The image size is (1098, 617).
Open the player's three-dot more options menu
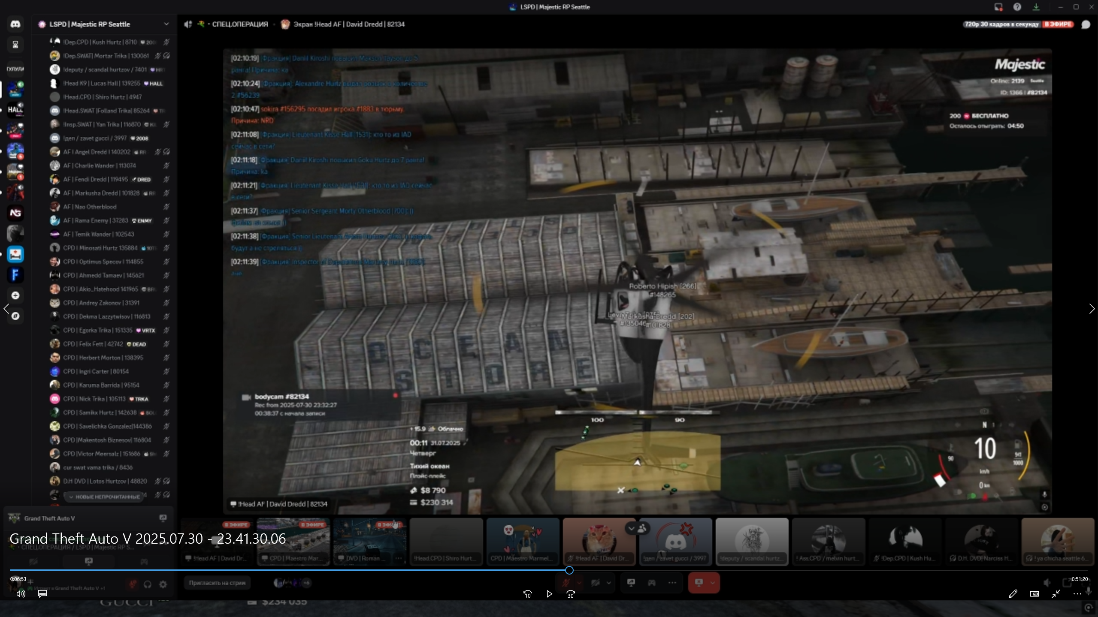pos(1077,594)
